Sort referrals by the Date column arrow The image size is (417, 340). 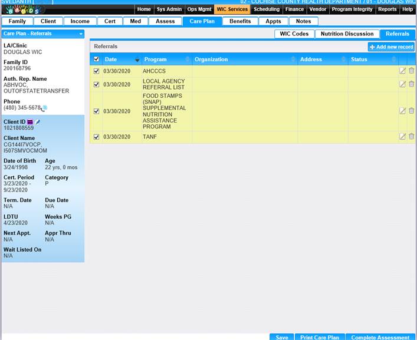pos(137,60)
